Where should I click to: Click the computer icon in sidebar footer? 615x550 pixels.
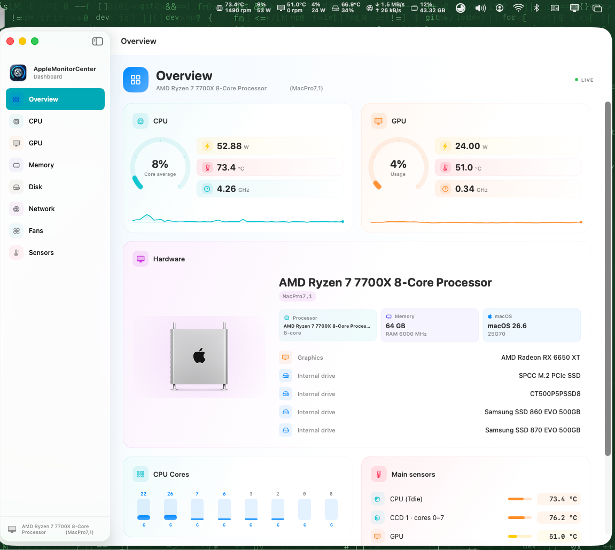pos(12,529)
